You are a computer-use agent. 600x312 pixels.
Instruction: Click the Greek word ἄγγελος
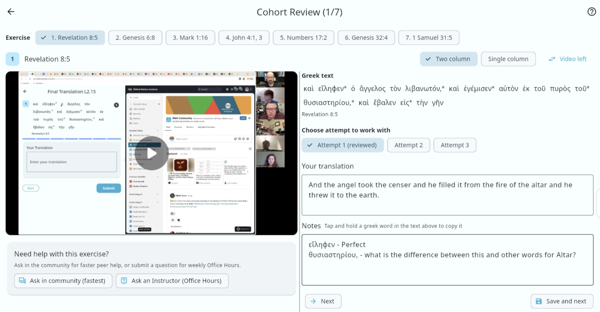372,89
